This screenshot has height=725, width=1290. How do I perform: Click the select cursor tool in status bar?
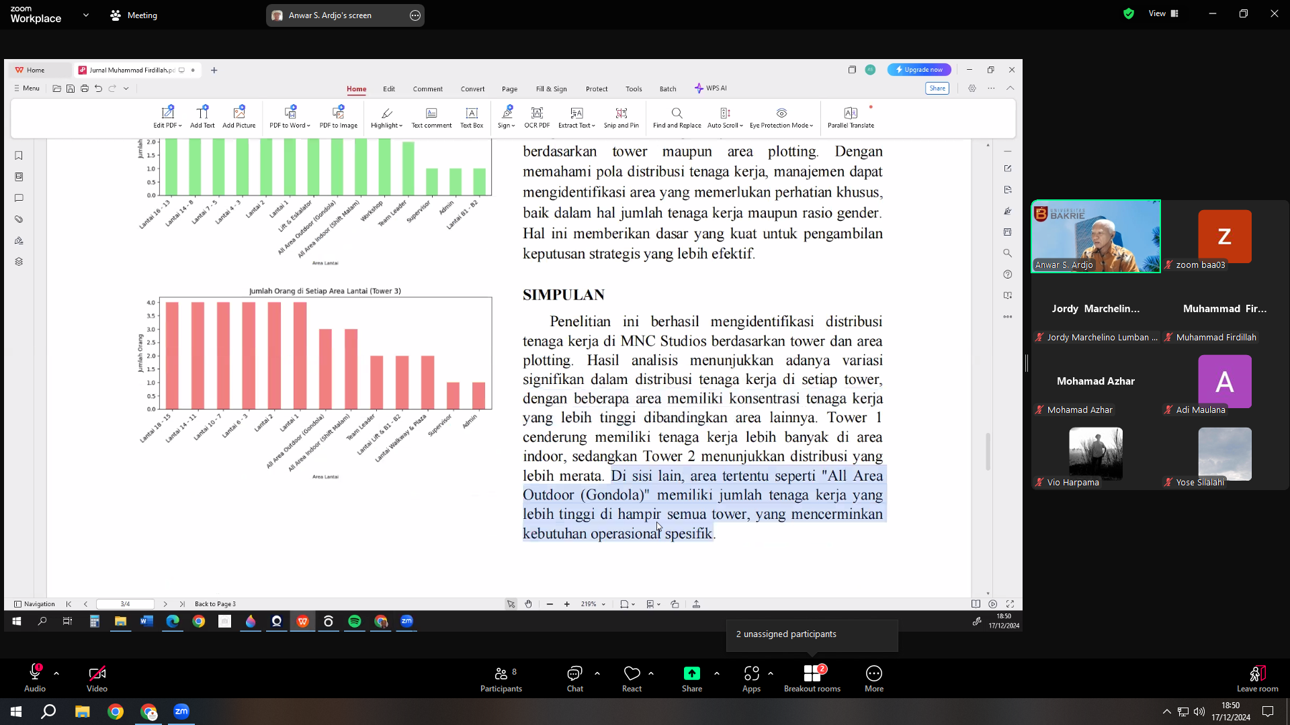pyautogui.click(x=511, y=604)
